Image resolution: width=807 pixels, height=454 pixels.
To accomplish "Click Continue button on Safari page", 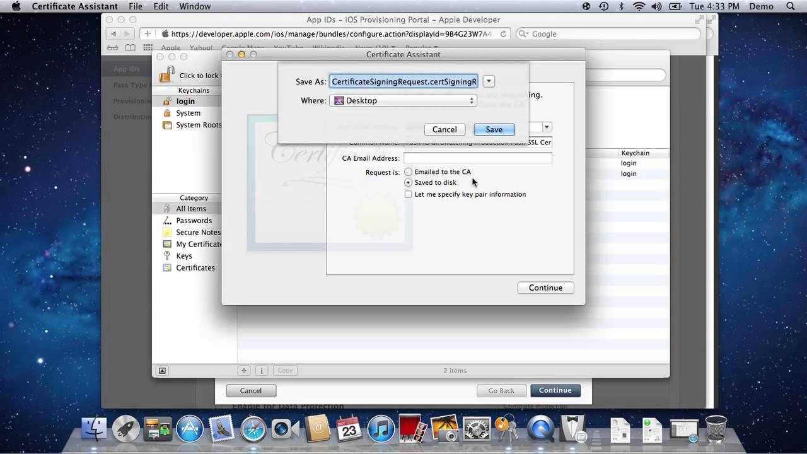I will [555, 390].
